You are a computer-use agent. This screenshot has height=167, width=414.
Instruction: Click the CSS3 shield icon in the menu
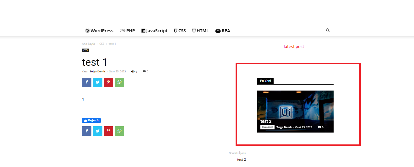coord(176,31)
